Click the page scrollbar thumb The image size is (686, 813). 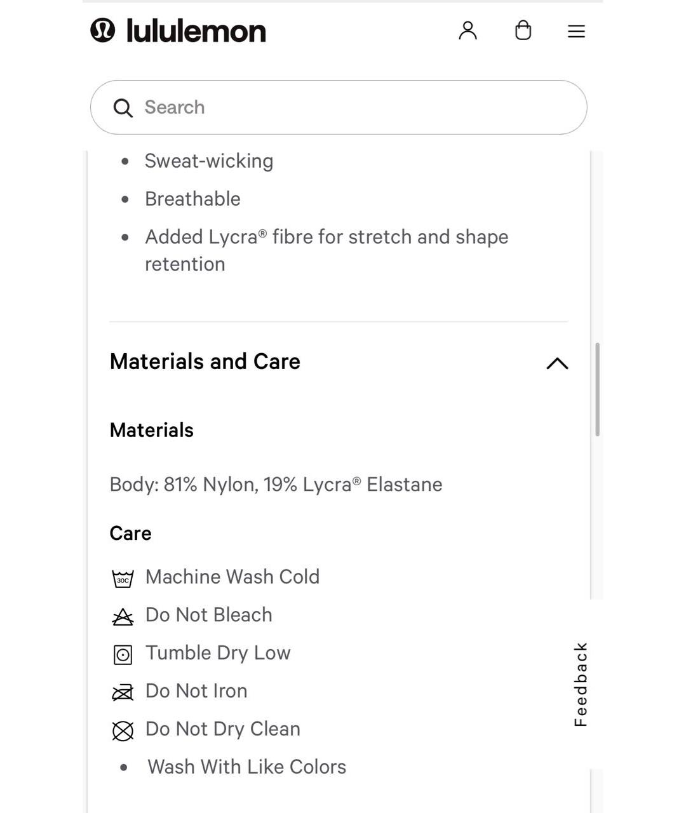tap(597, 389)
